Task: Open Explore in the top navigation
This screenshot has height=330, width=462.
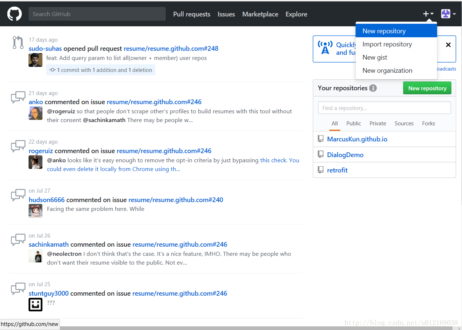Action: coord(296,14)
